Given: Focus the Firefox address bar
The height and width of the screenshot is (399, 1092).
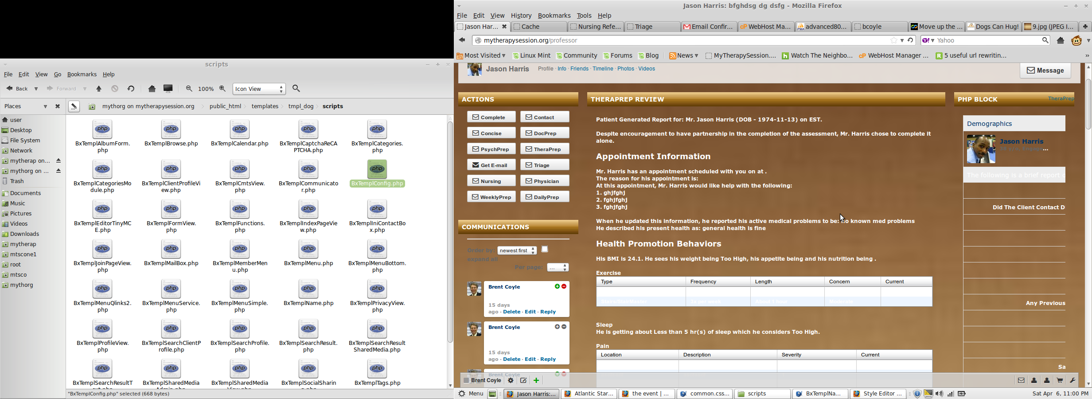Looking at the screenshot, I should 682,40.
